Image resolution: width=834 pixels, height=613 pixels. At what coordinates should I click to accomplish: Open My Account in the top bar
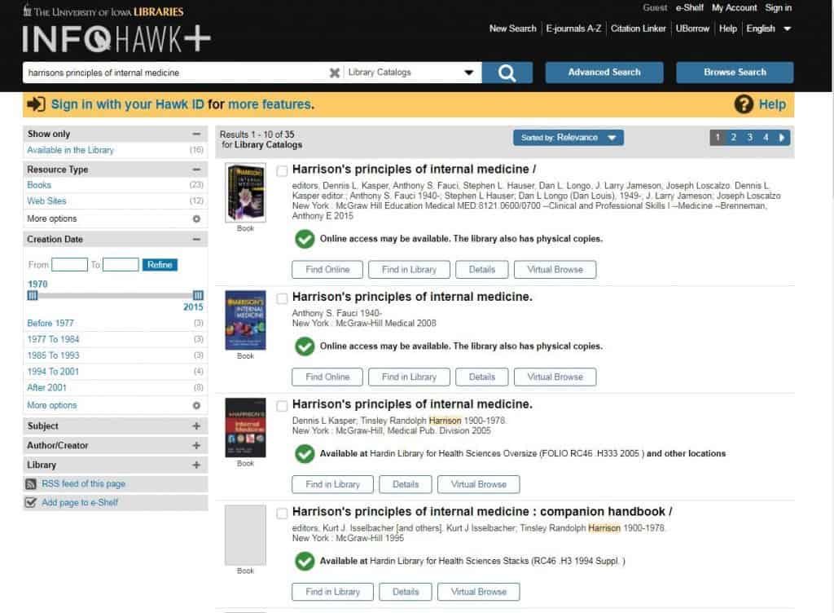coord(734,8)
